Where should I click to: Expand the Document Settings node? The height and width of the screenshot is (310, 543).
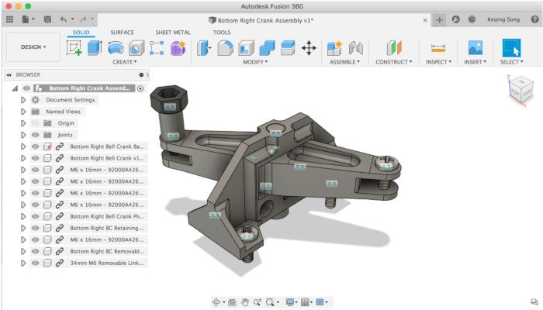[23, 100]
